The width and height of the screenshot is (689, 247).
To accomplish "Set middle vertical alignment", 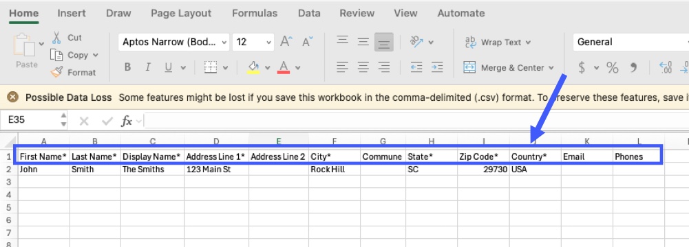I will click(x=363, y=42).
